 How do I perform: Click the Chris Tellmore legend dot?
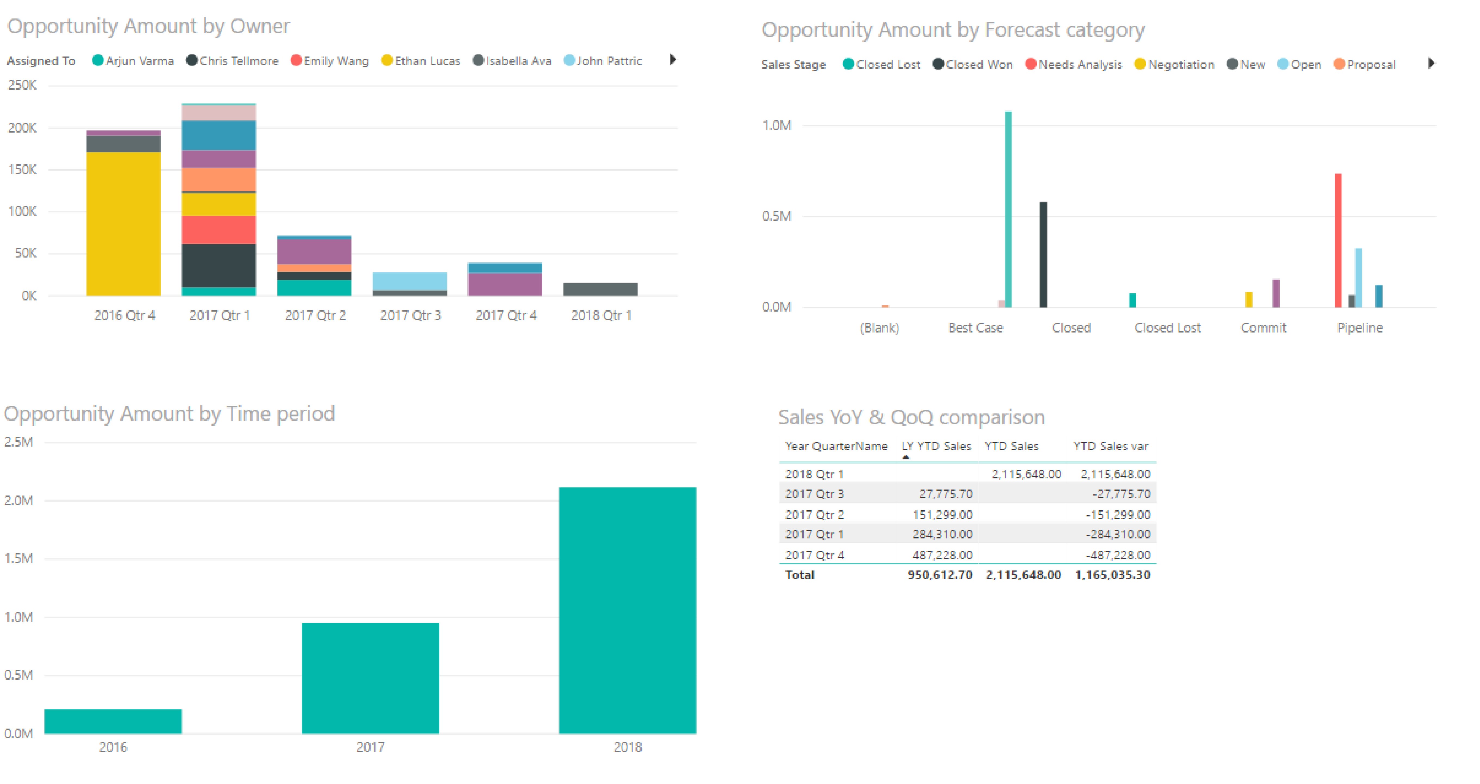click(x=192, y=60)
